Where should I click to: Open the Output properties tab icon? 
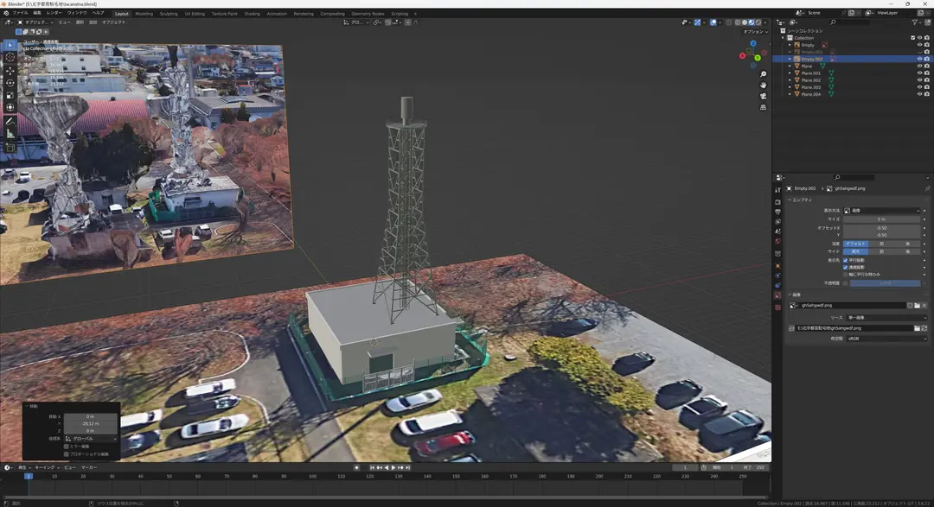pos(778,212)
